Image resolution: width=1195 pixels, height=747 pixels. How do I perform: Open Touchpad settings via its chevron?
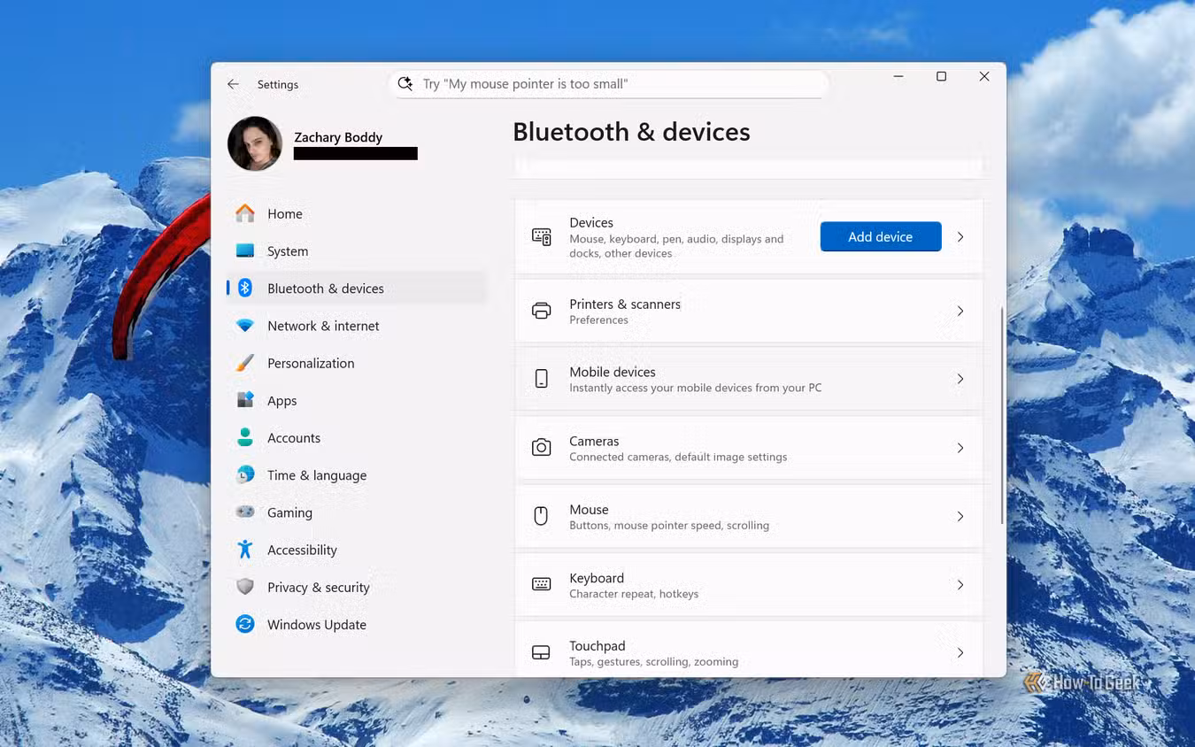click(x=960, y=653)
